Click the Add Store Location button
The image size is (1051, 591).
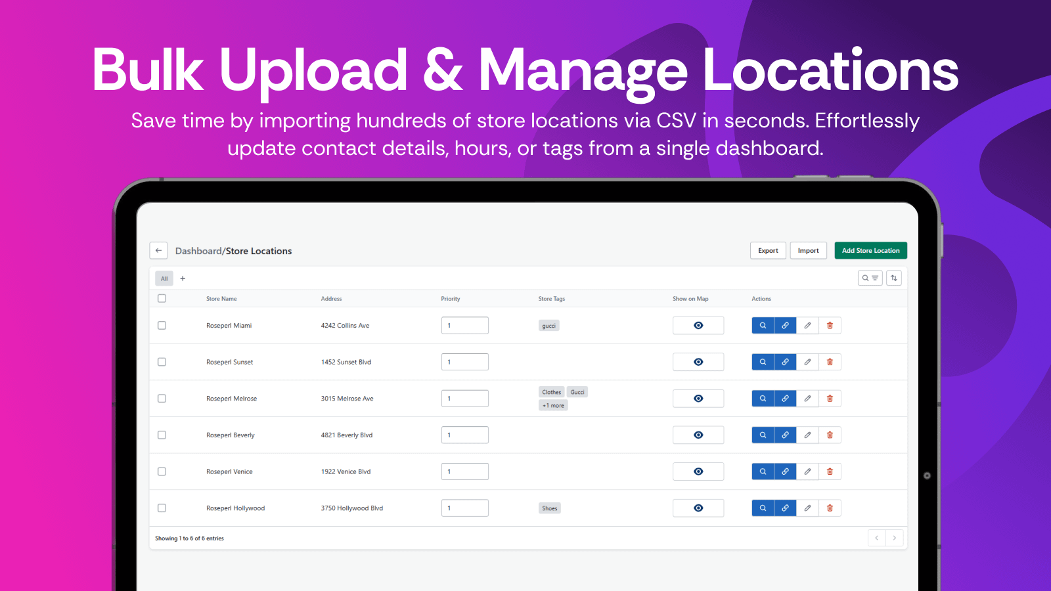pos(870,251)
